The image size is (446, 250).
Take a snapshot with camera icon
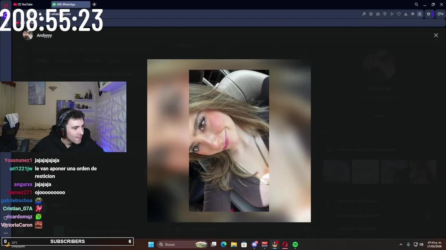378,14
